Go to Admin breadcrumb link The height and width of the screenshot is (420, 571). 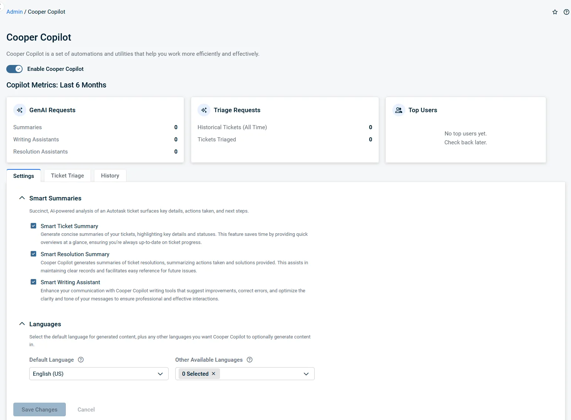tap(14, 12)
